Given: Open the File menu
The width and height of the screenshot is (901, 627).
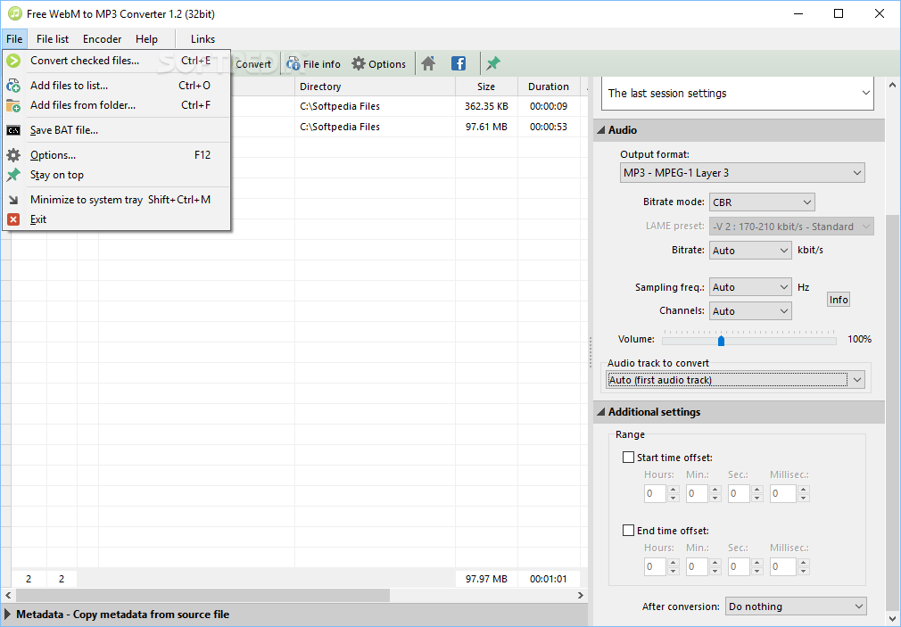Looking at the screenshot, I should (14, 39).
